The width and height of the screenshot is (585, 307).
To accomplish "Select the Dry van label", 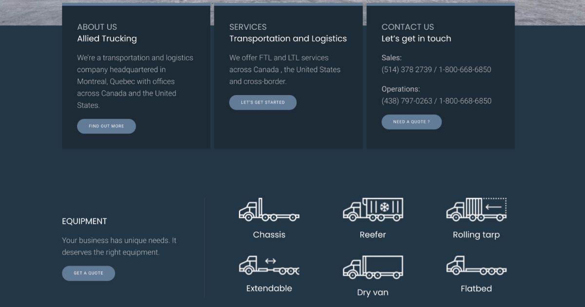I will tap(373, 292).
